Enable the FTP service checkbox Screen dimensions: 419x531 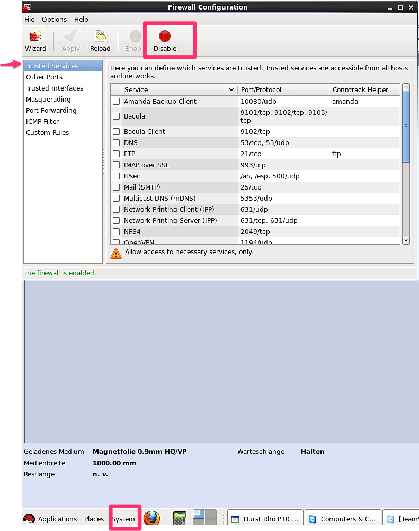tap(117, 154)
